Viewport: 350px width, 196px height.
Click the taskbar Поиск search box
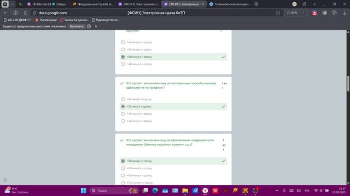click(114, 191)
